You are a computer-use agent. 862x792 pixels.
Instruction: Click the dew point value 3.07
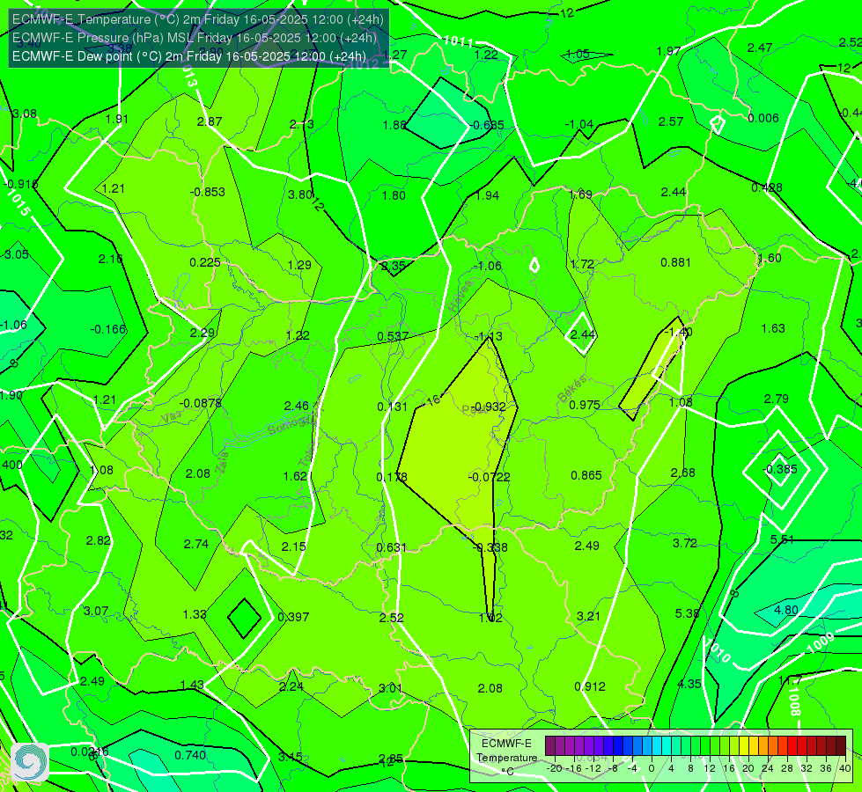[96, 612]
